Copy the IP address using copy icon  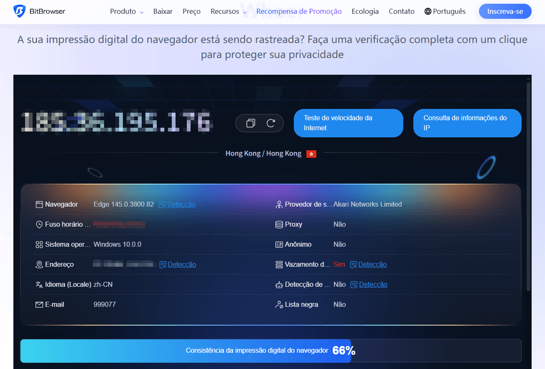click(x=251, y=123)
